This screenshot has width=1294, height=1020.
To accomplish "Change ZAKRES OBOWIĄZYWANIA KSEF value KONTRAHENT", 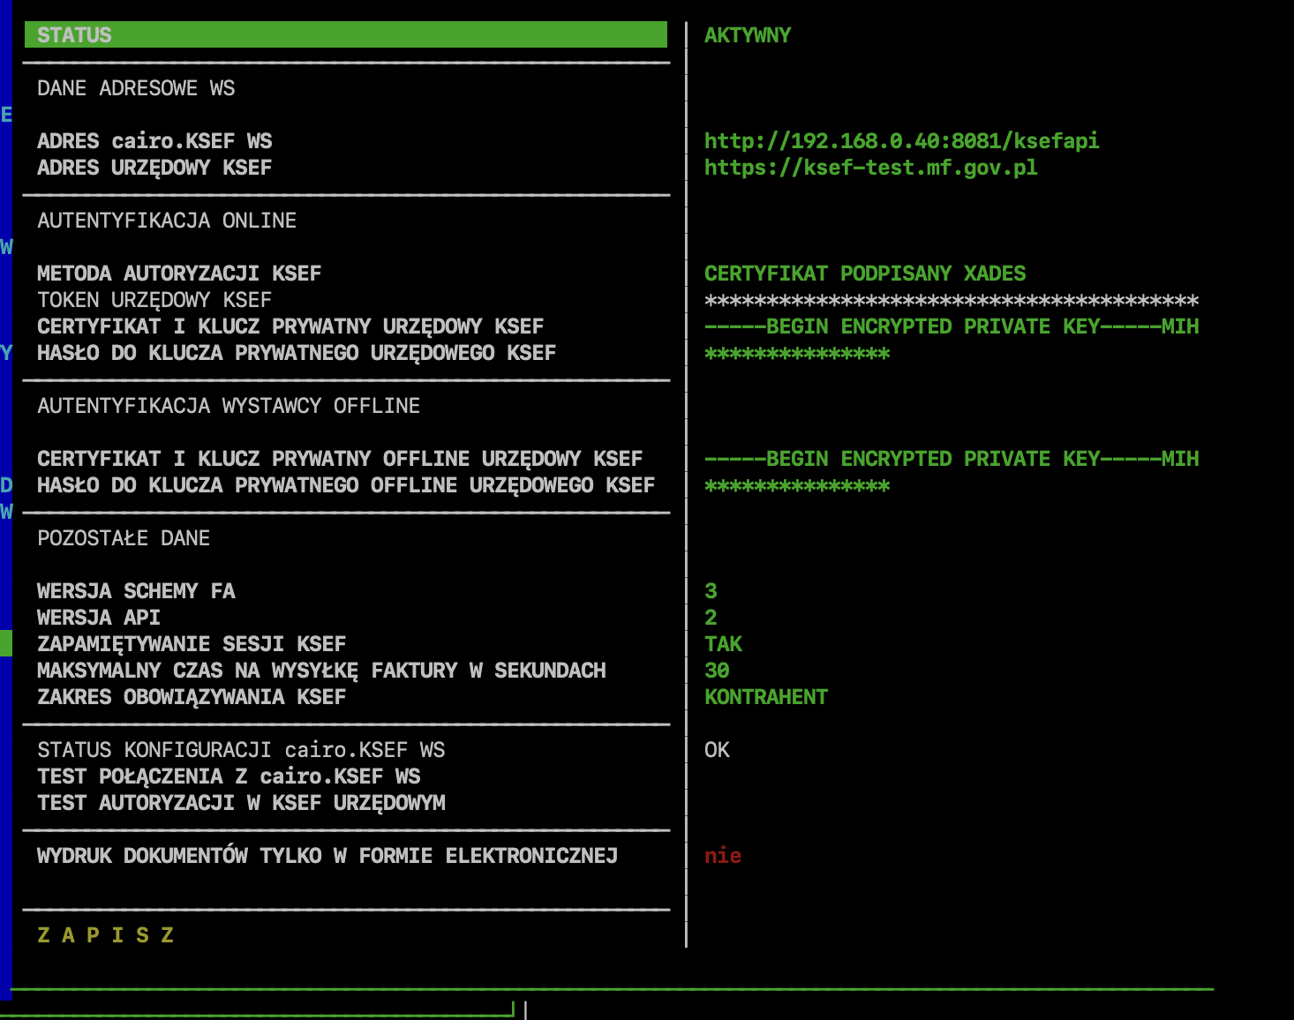I will pos(765,697).
